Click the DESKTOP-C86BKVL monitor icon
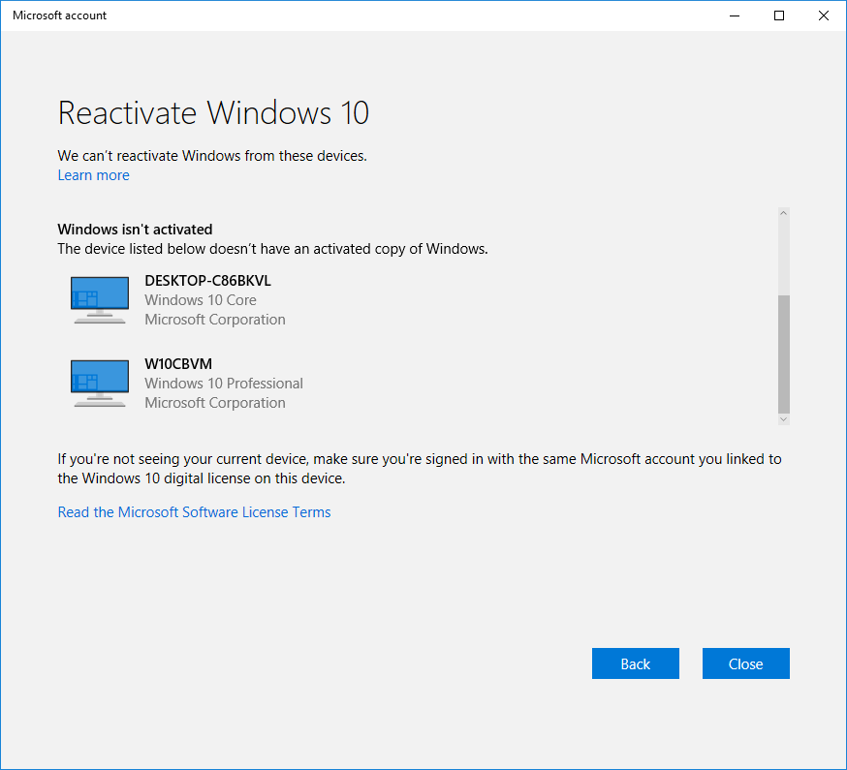The width and height of the screenshot is (847, 770). point(100,299)
